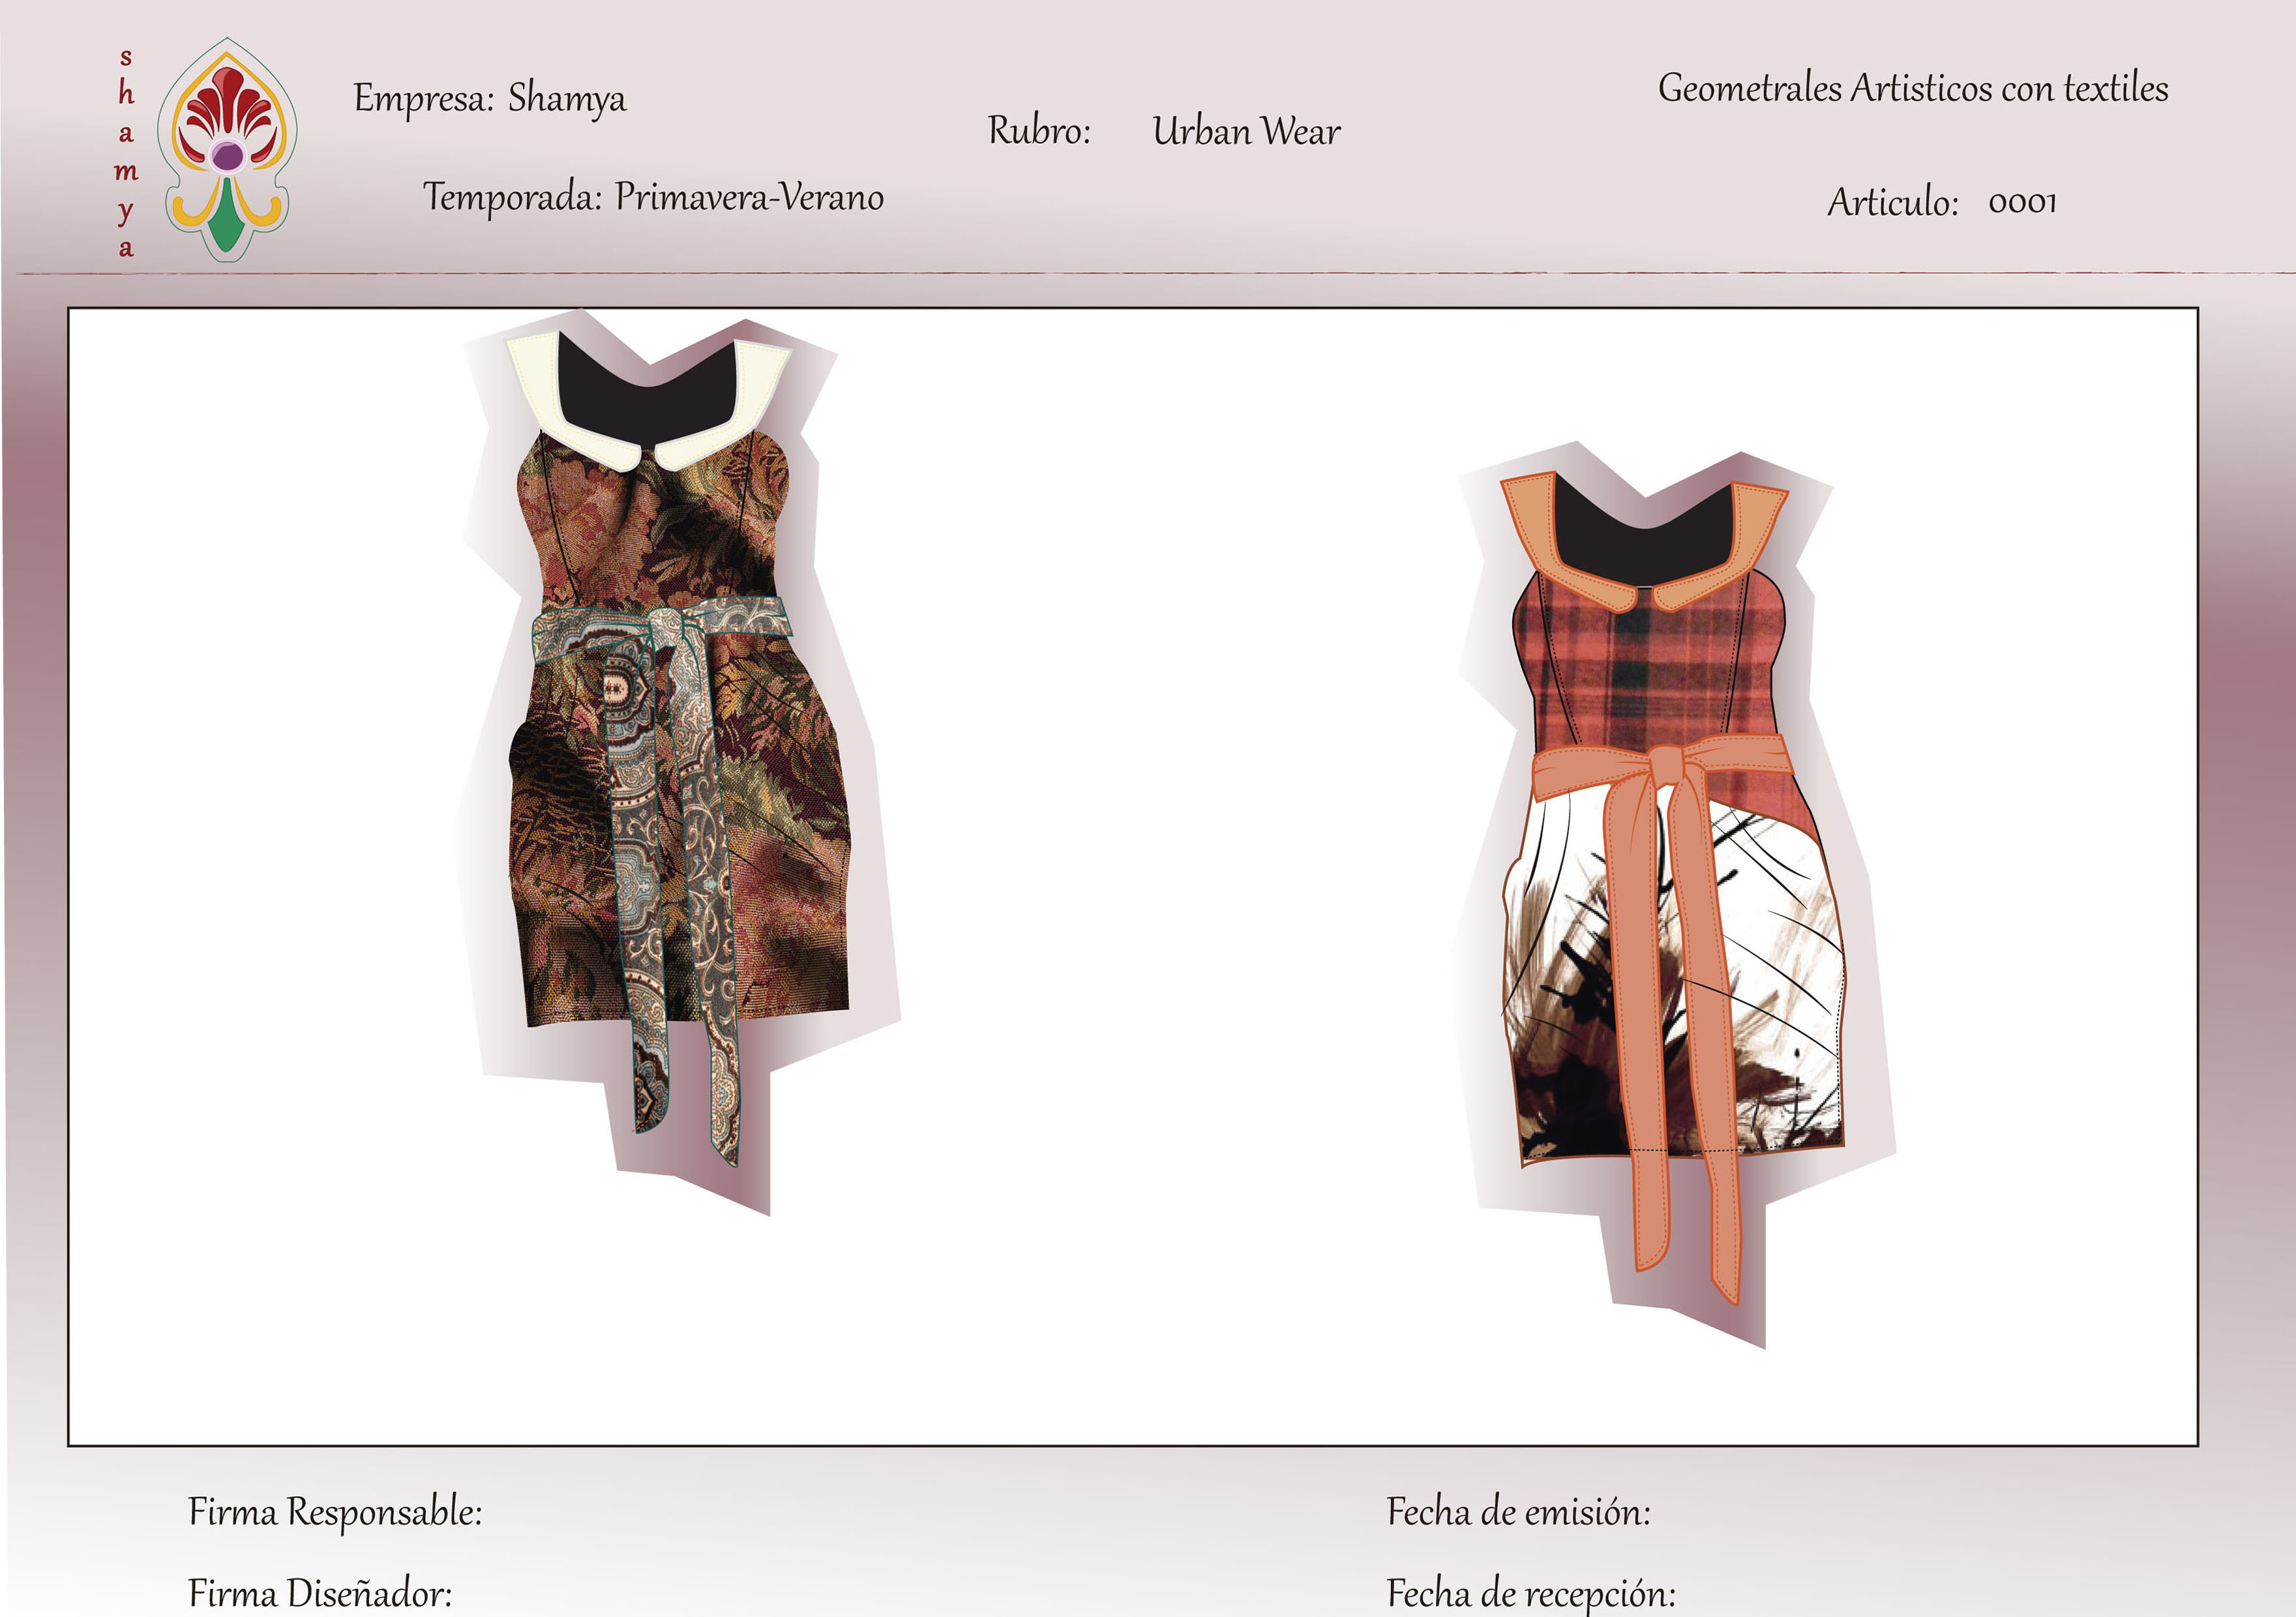
Task: Click the 'Firma Responsable:' field label
Action: tap(335, 1512)
